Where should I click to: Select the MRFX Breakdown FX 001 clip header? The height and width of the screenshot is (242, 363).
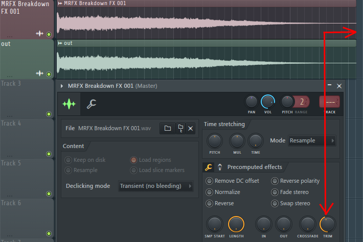207,3
